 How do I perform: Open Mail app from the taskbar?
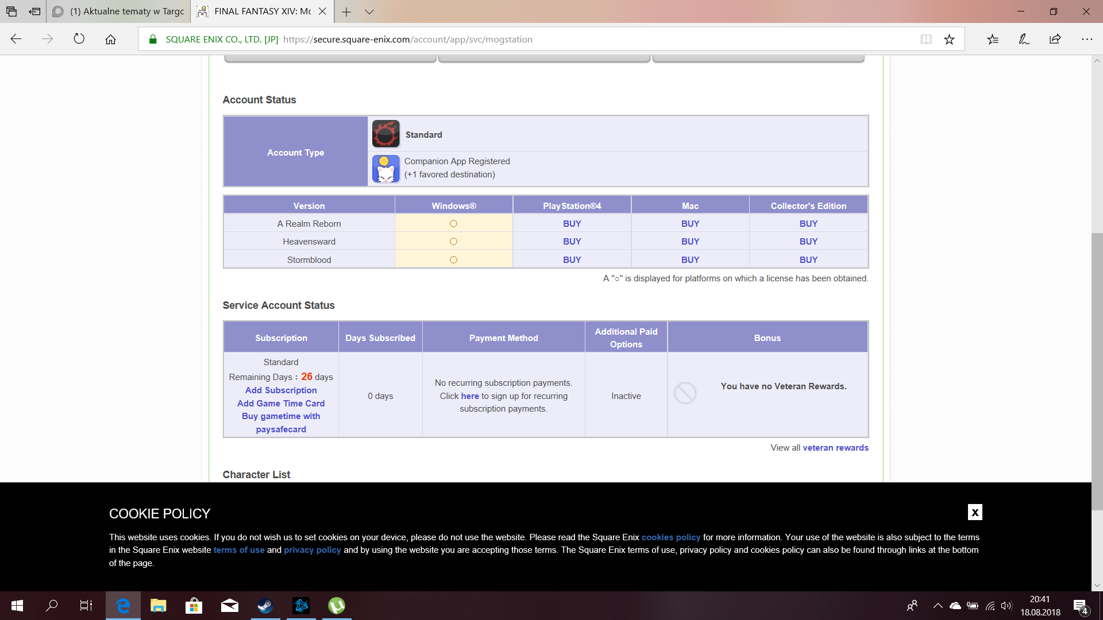(x=230, y=606)
